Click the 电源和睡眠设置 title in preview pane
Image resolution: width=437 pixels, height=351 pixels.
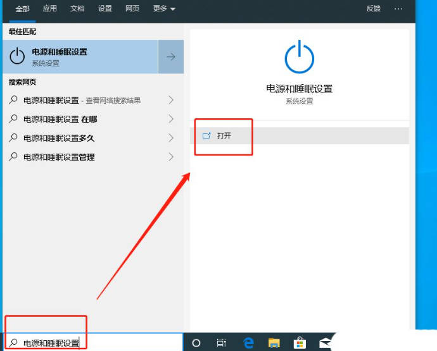pos(300,89)
